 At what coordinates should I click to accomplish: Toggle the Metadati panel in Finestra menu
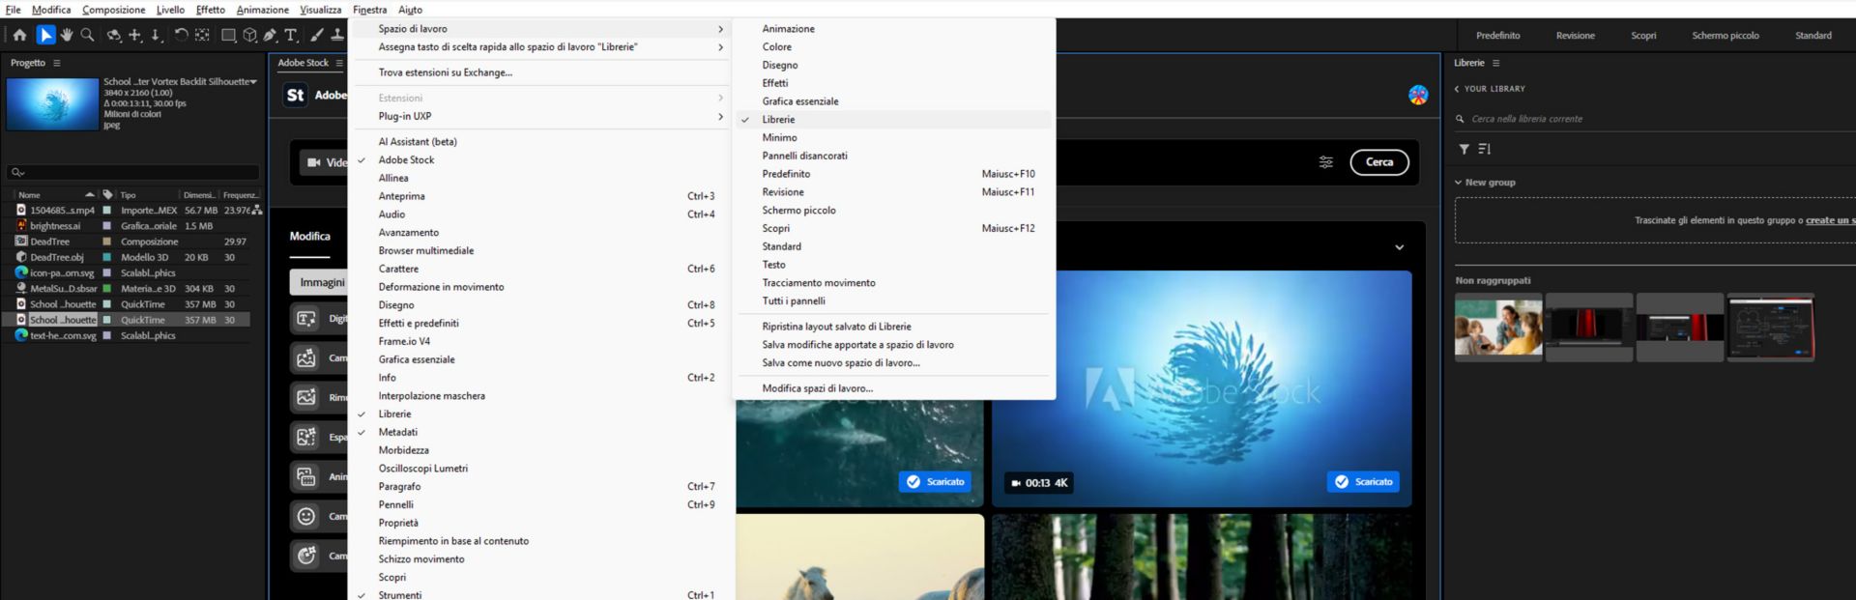click(x=541, y=432)
